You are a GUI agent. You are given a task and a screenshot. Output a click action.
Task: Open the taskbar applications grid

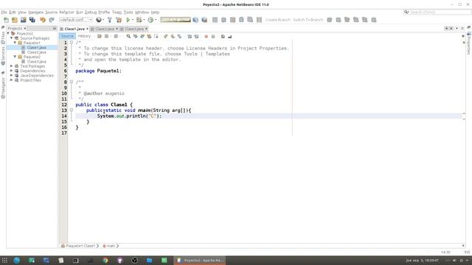pos(4,260)
